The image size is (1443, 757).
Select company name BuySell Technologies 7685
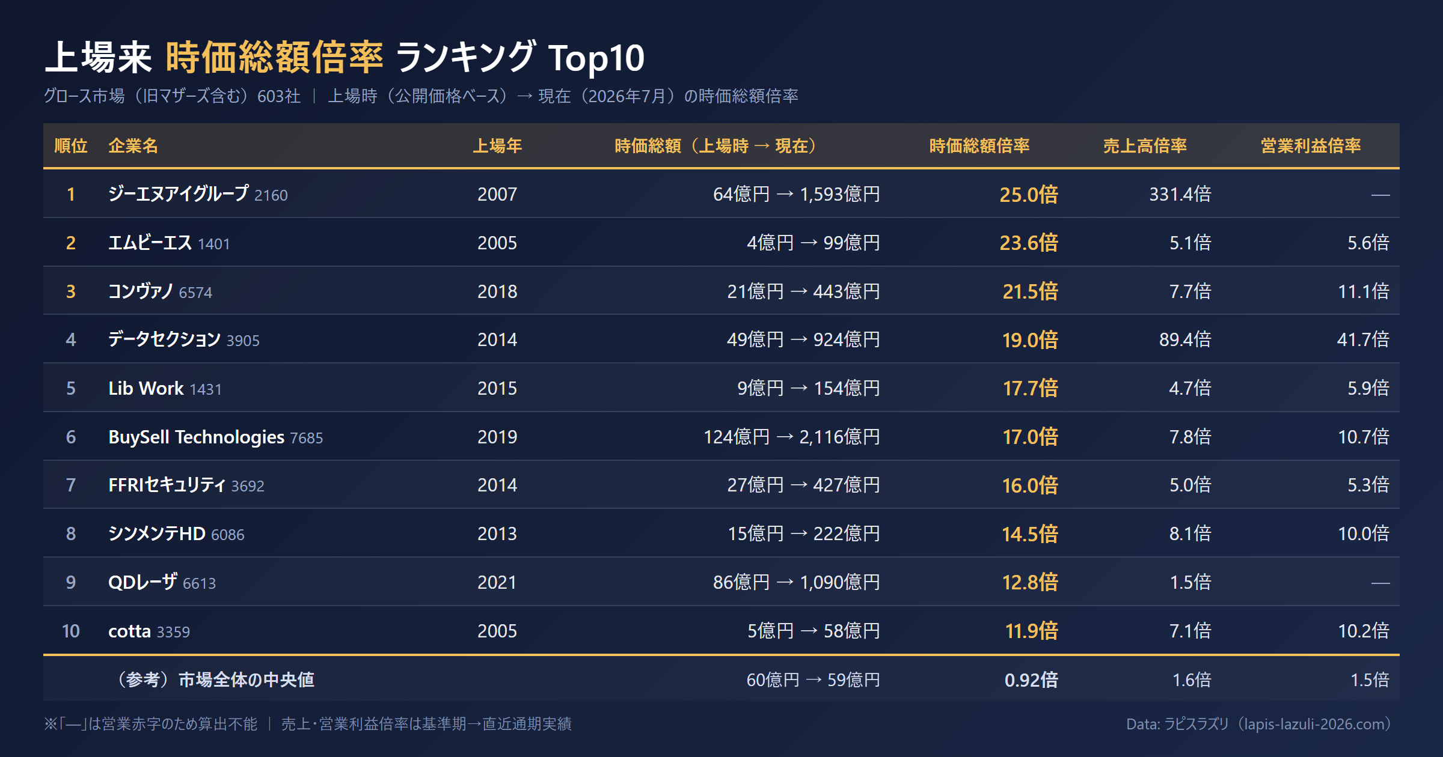[215, 437]
